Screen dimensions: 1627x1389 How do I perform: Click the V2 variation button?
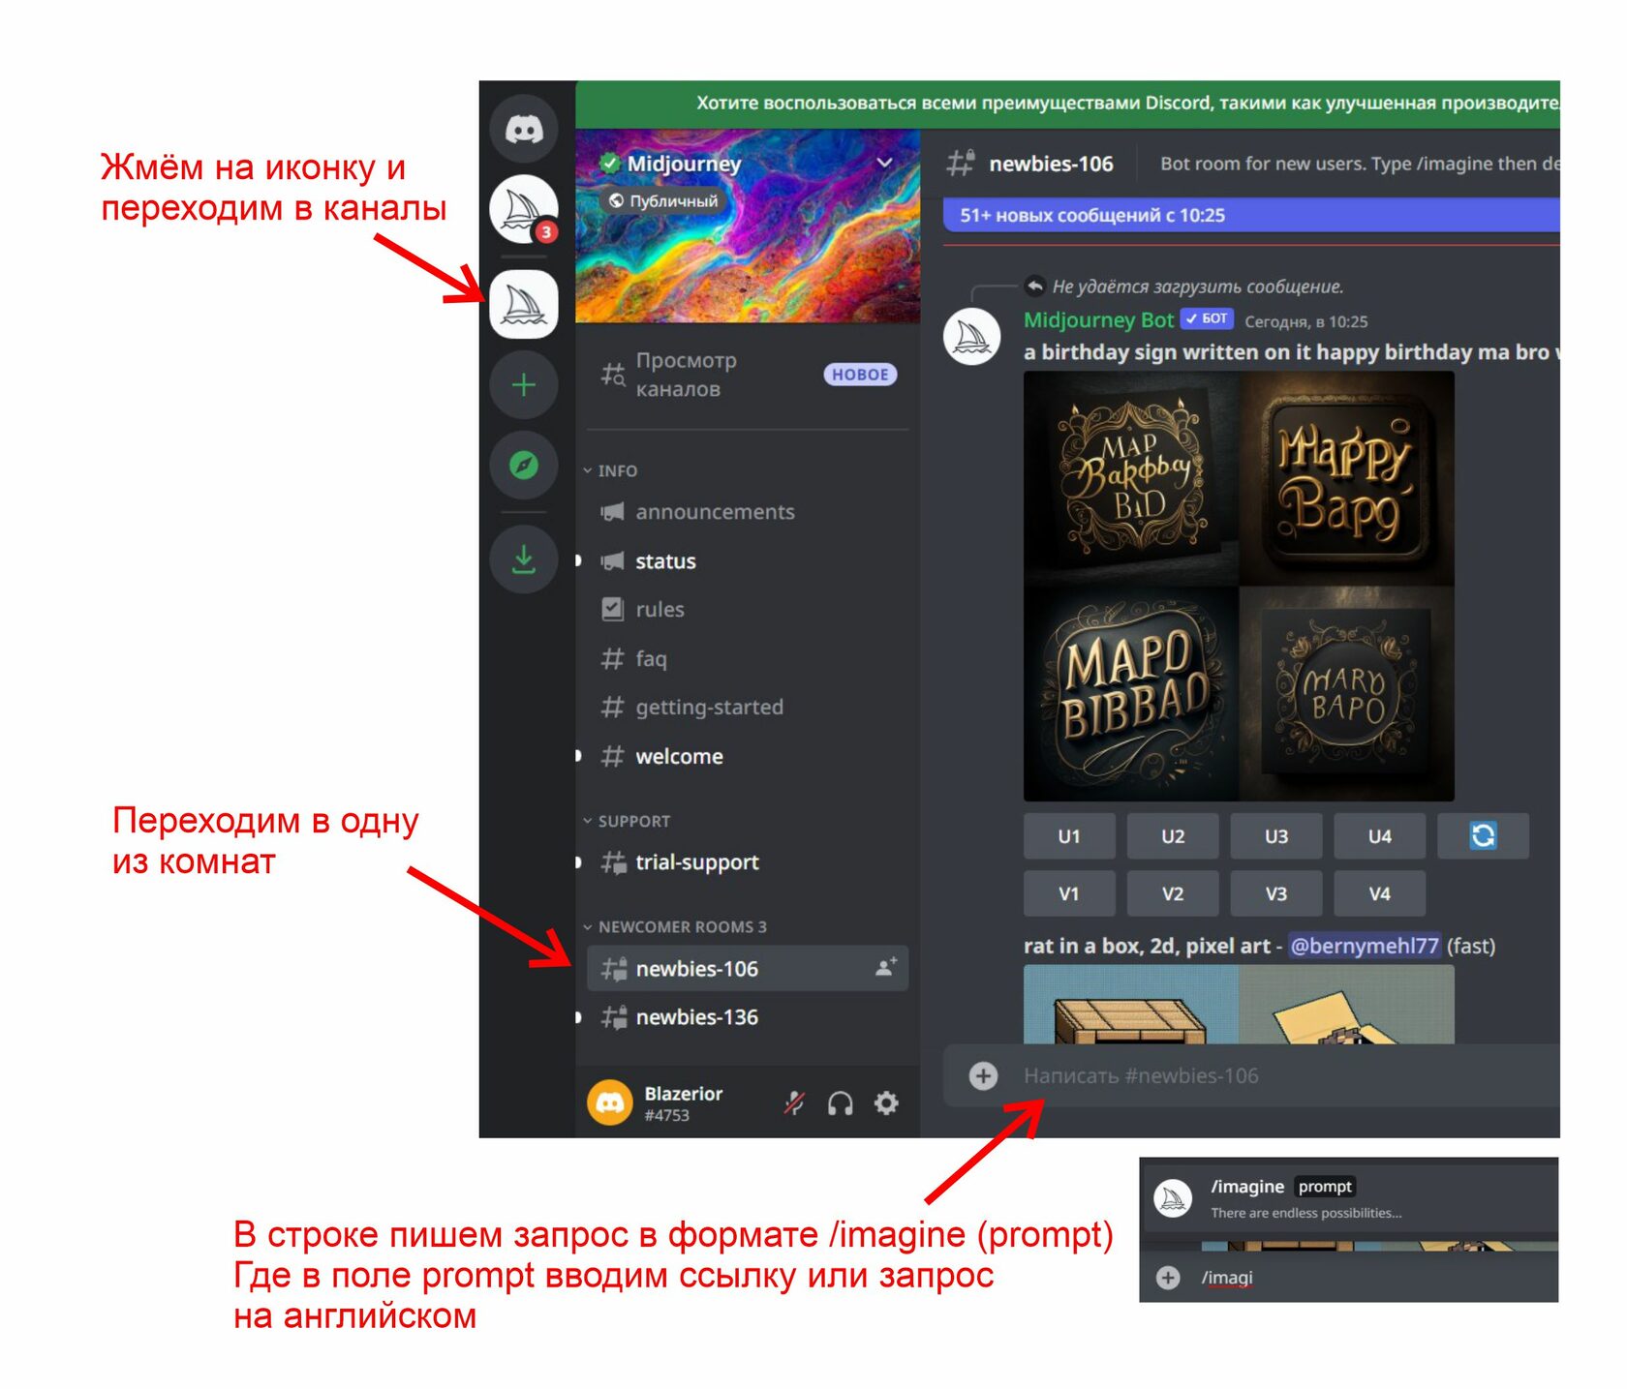click(1173, 893)
